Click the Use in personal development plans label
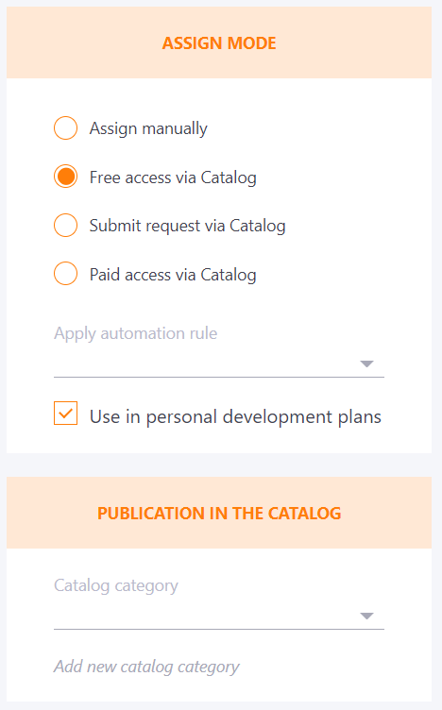The height and width of the screenshot is (710, 442). tap(235, 417)
